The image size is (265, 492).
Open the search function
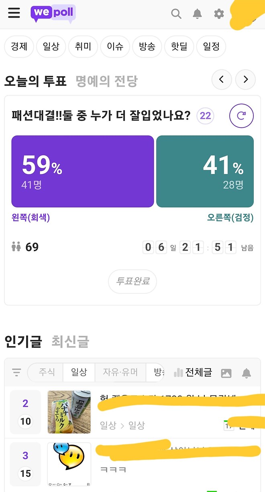(x=176, y=14)
